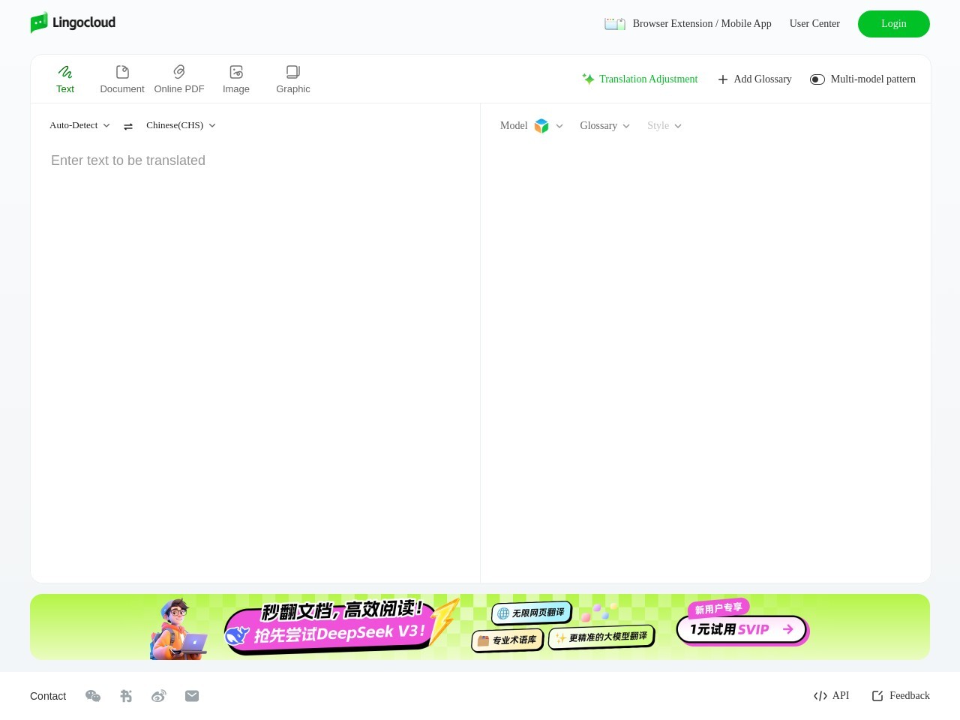This screenshot has height=720, width=960.
Task: Open WeChat contact icon
Action: click(93, 696)
